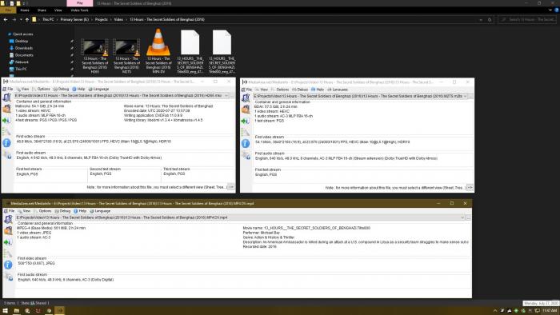The width and height of the screenshot is (560, 315).
Task: Click 'Video' in Explorer breadcrumb path
Action: click(118, 20)
